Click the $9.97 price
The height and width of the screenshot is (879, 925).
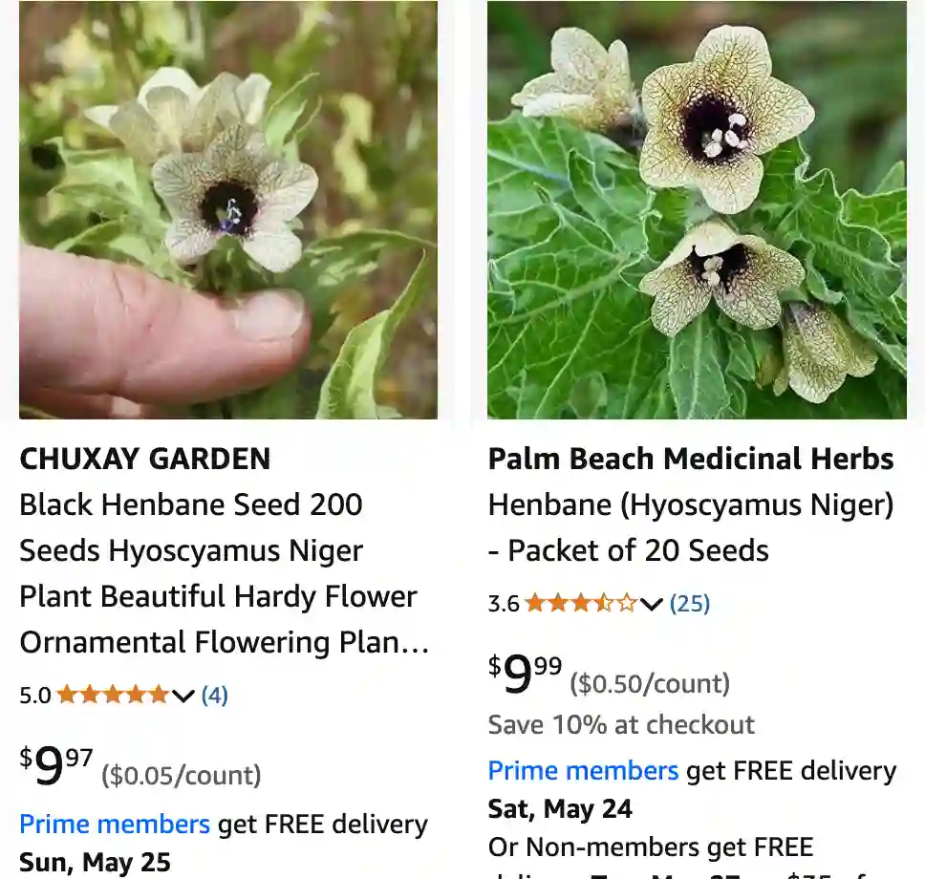tap(56, 767)
